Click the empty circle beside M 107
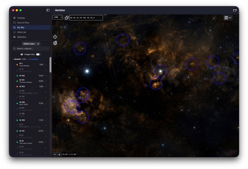The height and width of the screenshot is (169, 248). pos(17,109)
